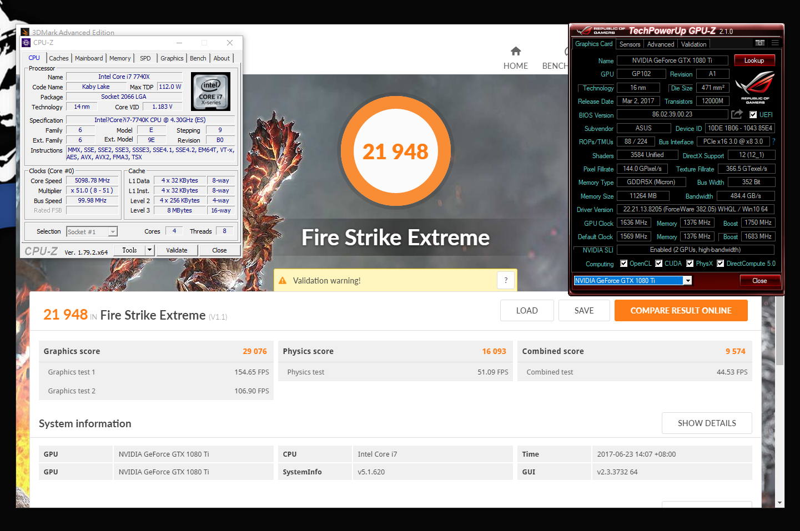Select the Graphics Card tab in GPU-Z

coord(594,44)
